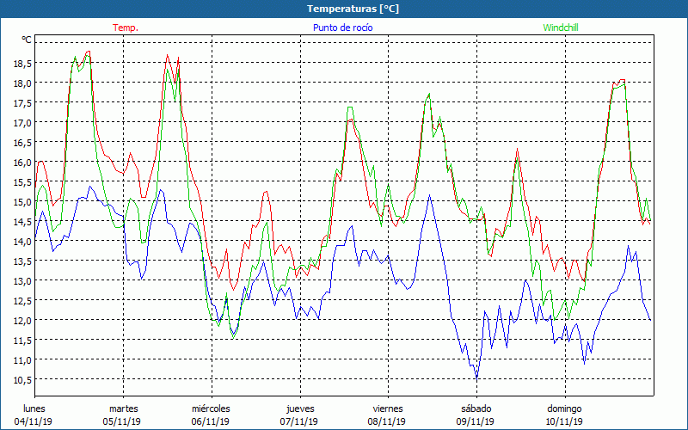The image size is (688, 430).
Task: Click the 05/11/19 date label
Action: [x=122, y=421]
